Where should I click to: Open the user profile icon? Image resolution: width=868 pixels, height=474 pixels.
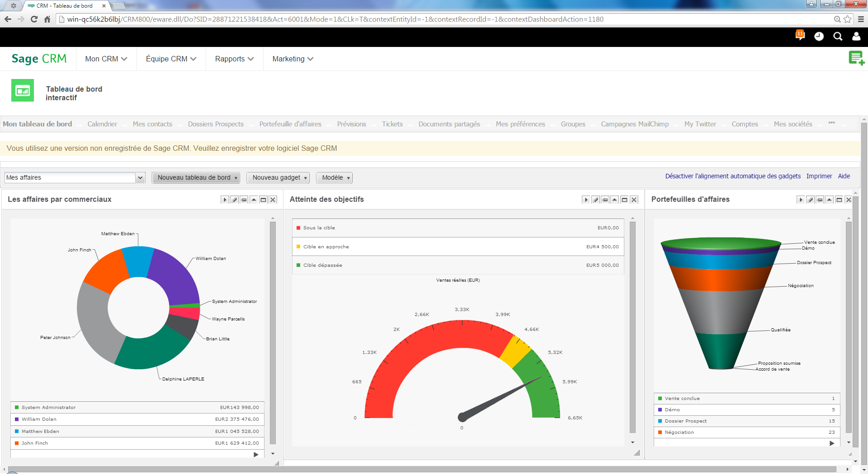coord(856,37)
